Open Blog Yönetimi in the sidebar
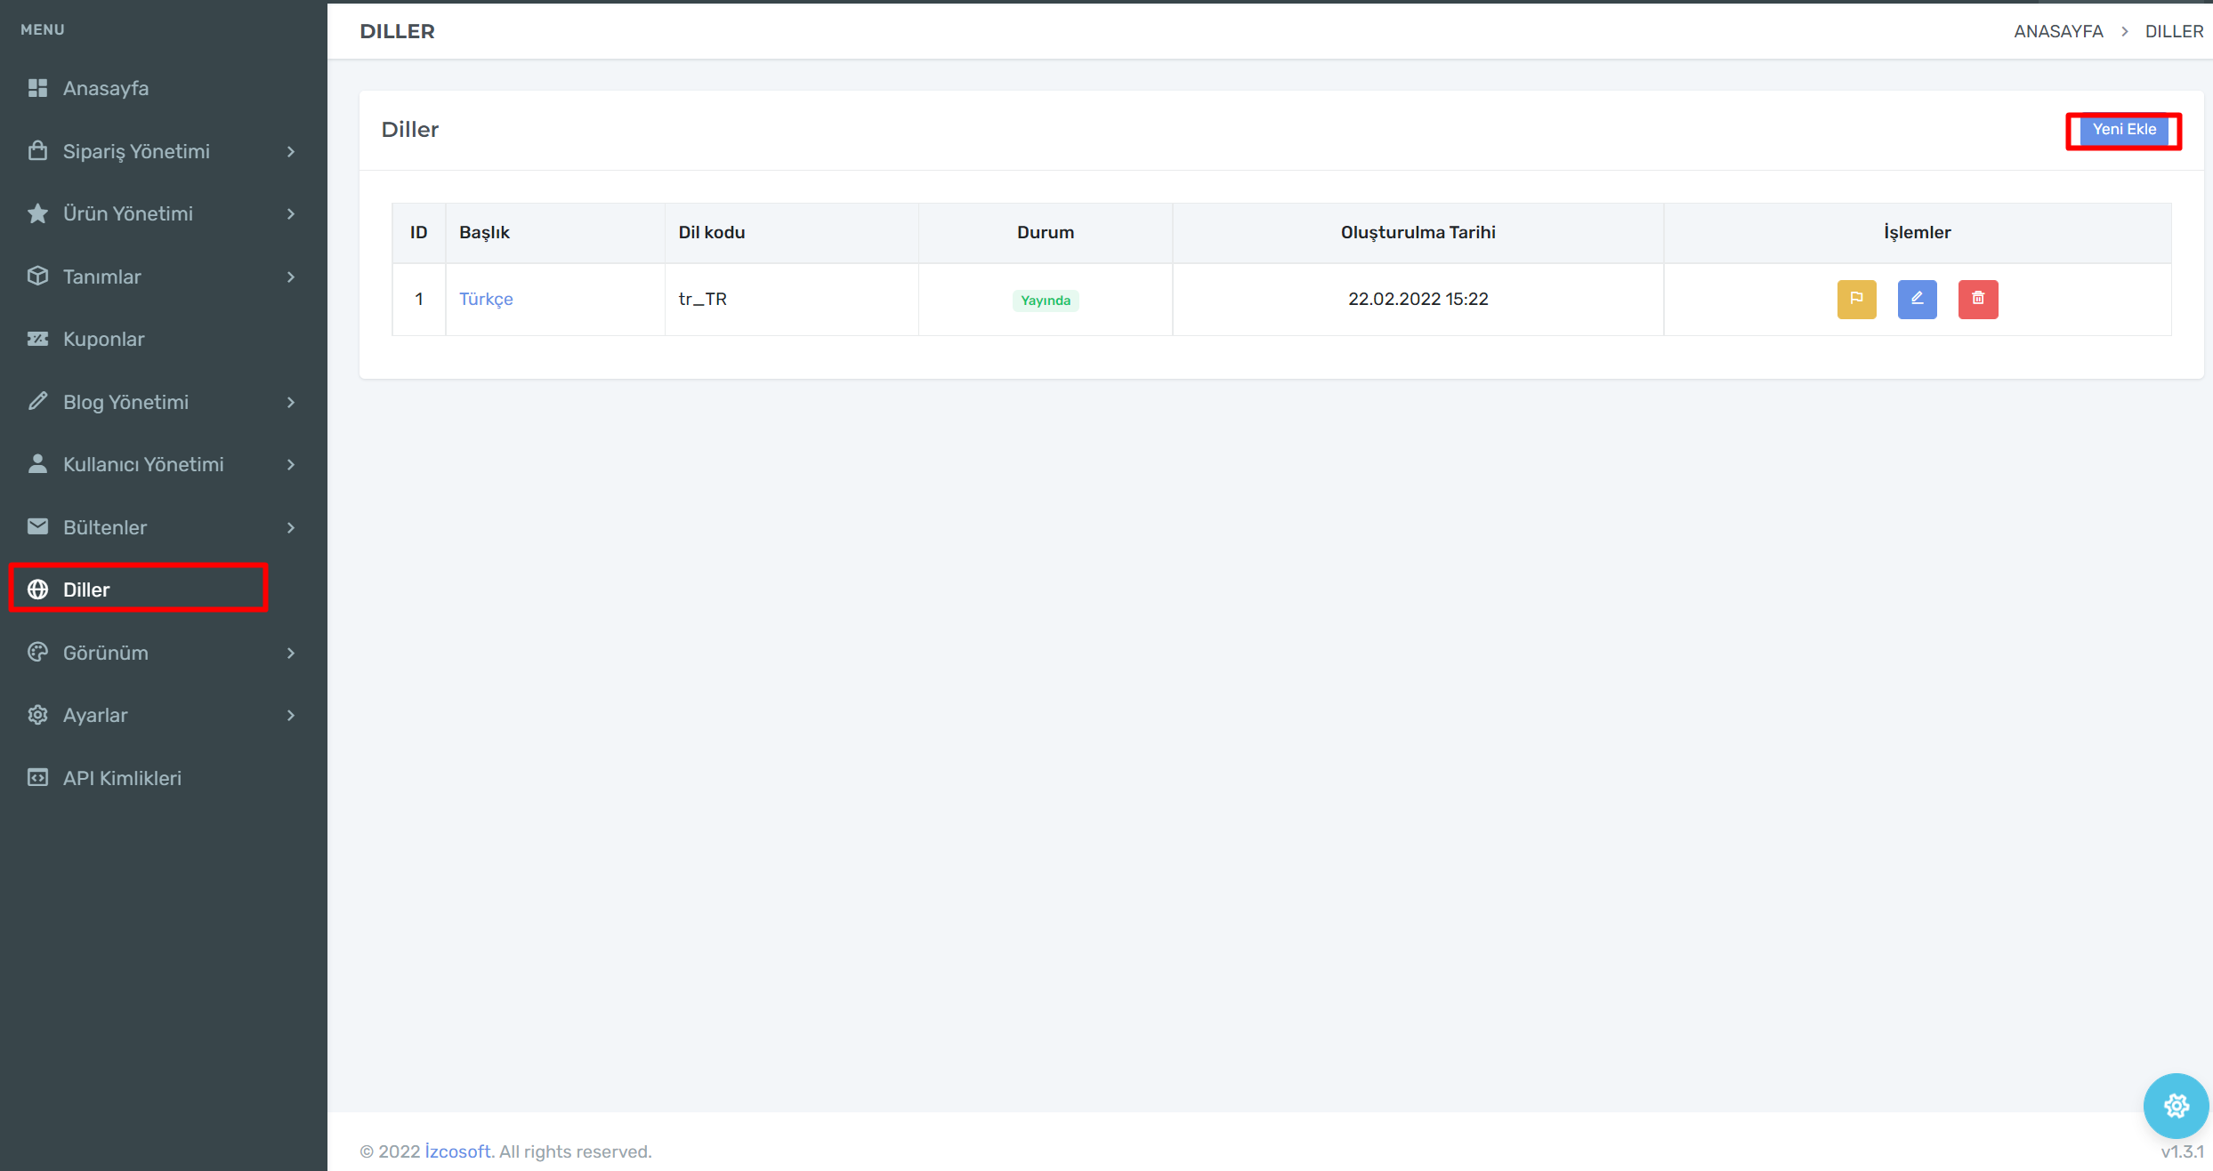 coord(125,402)
